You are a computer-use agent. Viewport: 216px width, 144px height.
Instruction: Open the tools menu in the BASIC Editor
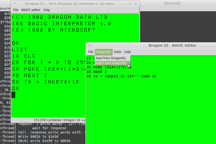pyautogui.click(x=118, y=52)
